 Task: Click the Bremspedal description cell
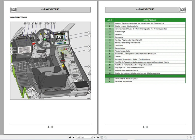pos(150,37)
